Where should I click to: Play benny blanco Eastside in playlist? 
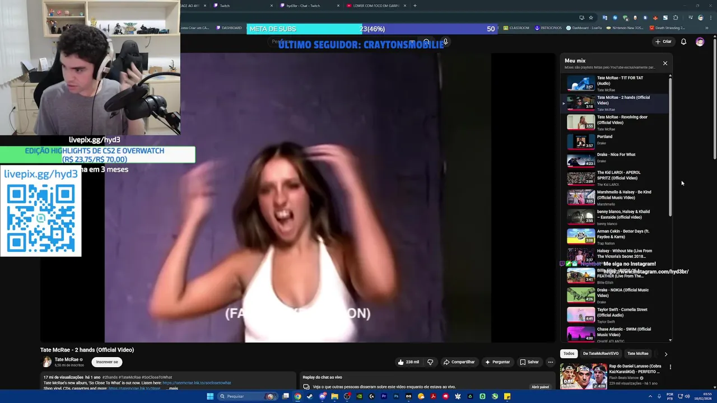(x=614, y=217)
